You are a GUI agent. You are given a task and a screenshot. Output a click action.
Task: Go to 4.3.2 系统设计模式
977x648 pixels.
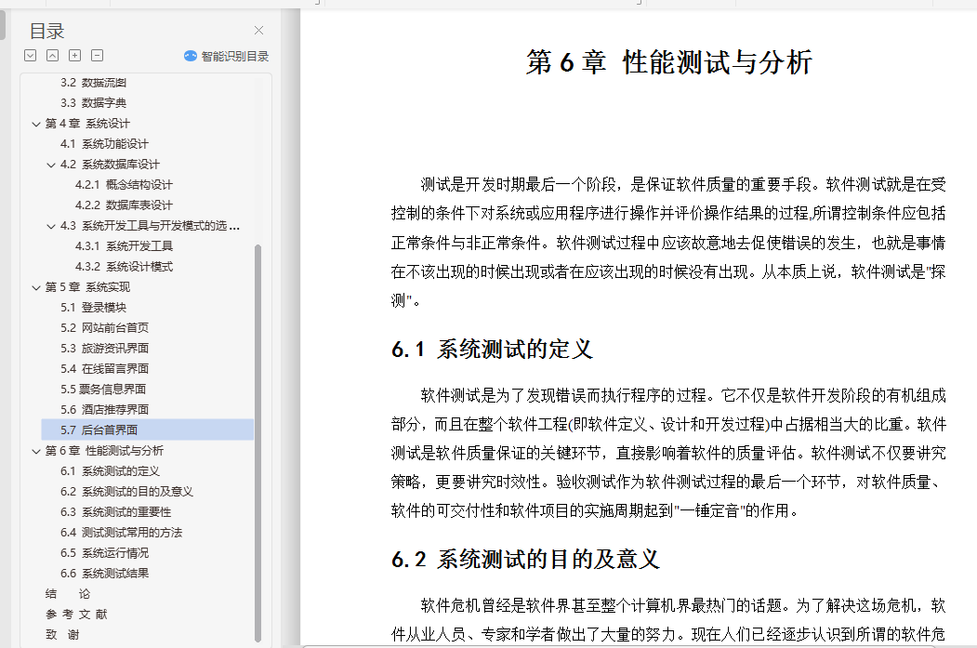tap(124, 267)
